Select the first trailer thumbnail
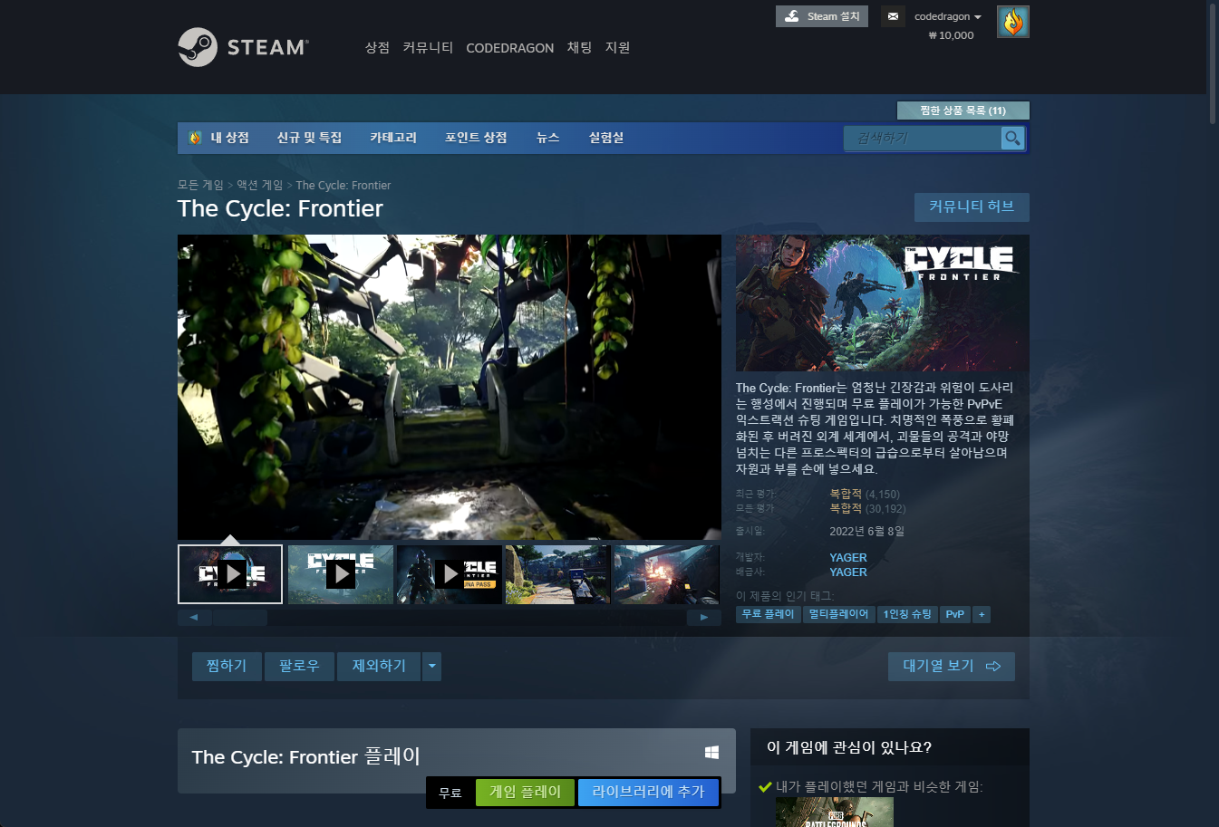Screen dimensions: 1219x827 pyautogui.click(x=230, y=574)
